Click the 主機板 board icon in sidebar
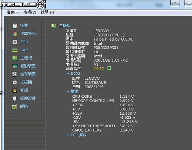The height and width of the screenshot is (150, 192). 15,58
